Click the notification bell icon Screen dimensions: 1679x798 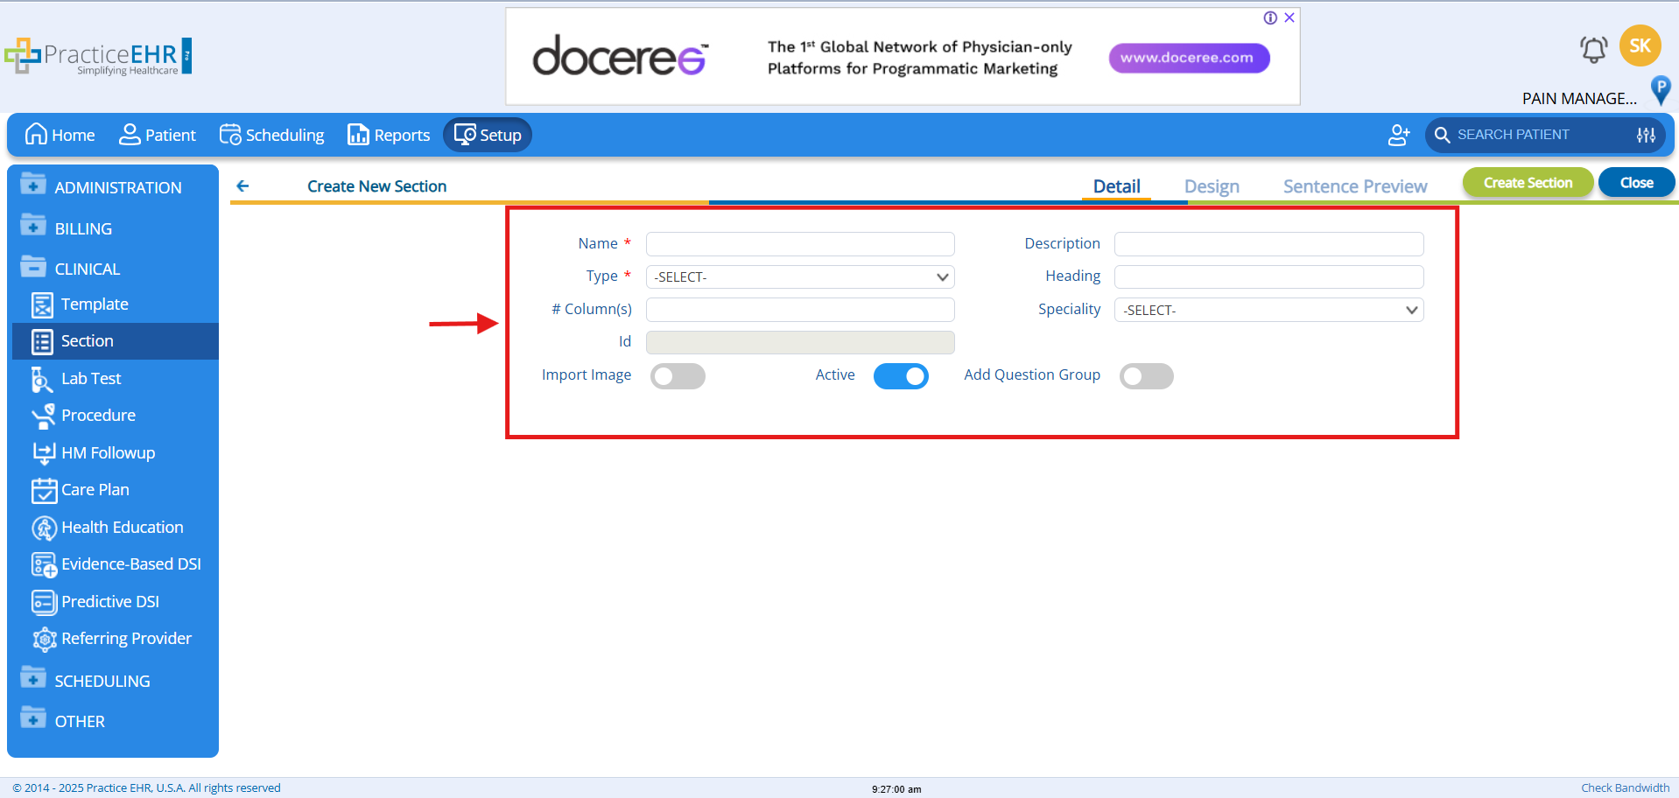point(1593,49)
